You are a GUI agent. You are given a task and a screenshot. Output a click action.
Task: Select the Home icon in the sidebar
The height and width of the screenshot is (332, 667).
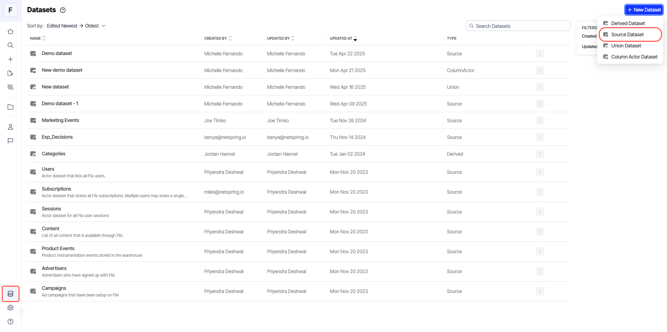click(10, 31)
